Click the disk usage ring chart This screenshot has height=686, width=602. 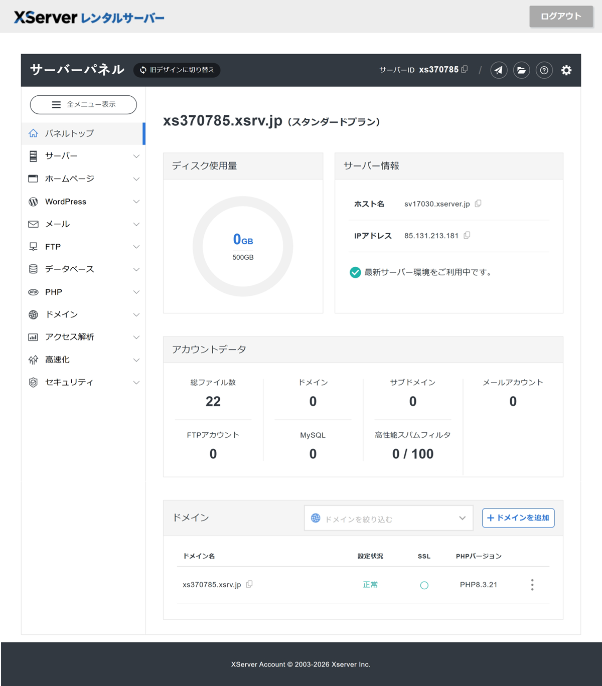(x=243, y=246)
